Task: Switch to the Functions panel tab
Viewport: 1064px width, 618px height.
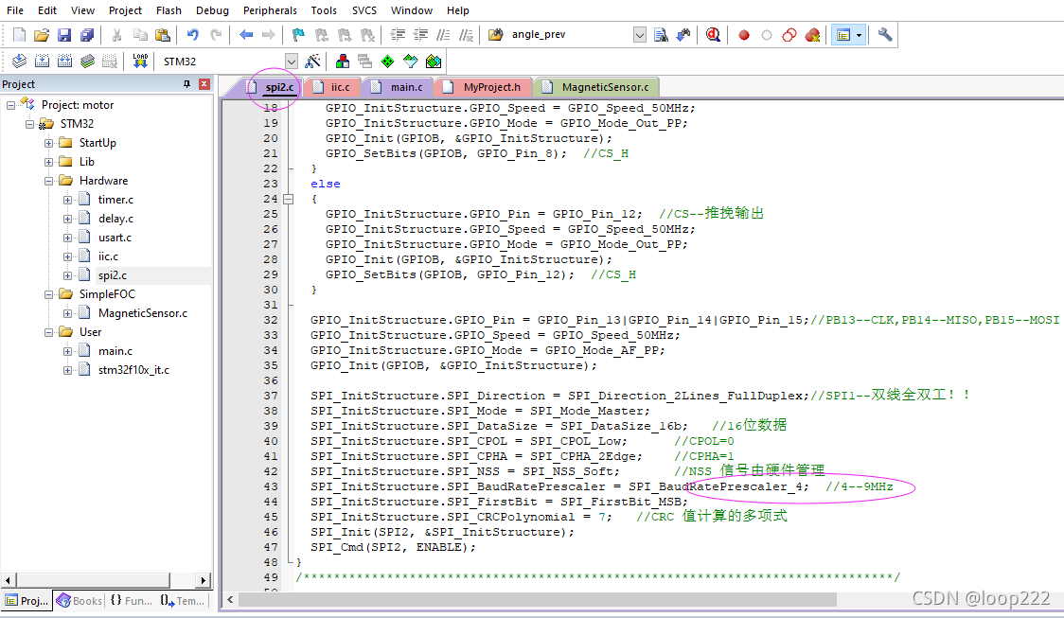Action: (131, 600)
